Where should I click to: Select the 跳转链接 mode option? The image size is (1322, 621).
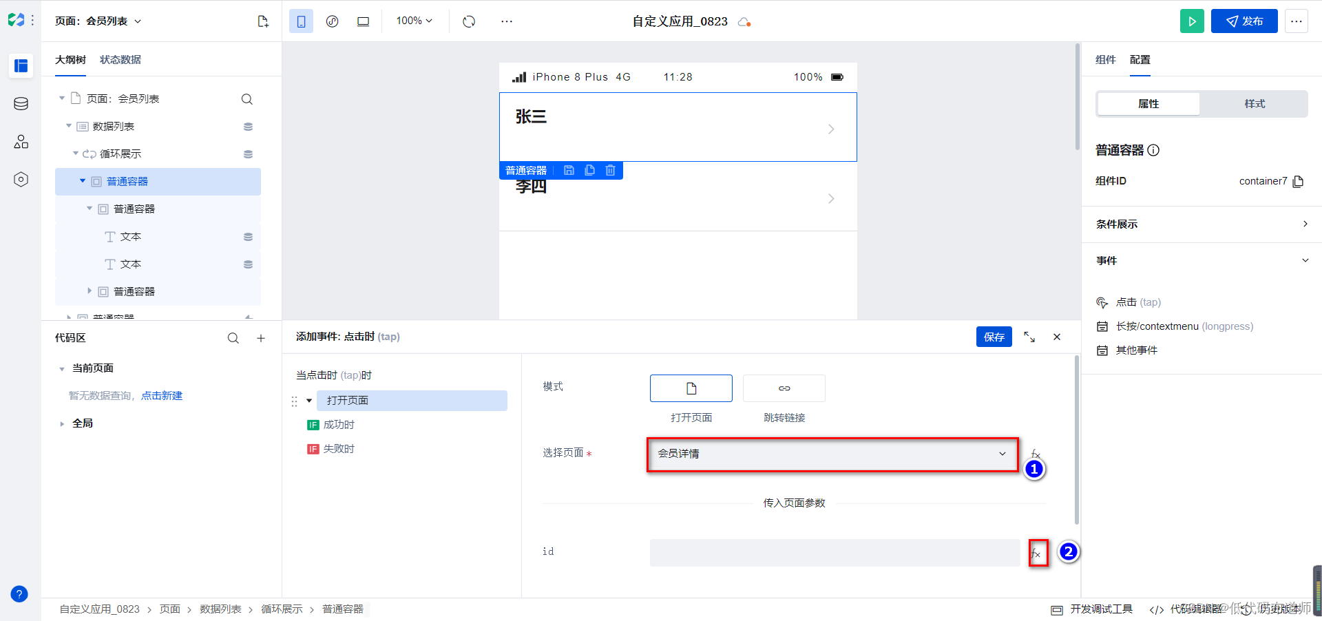tap(784, 388)
